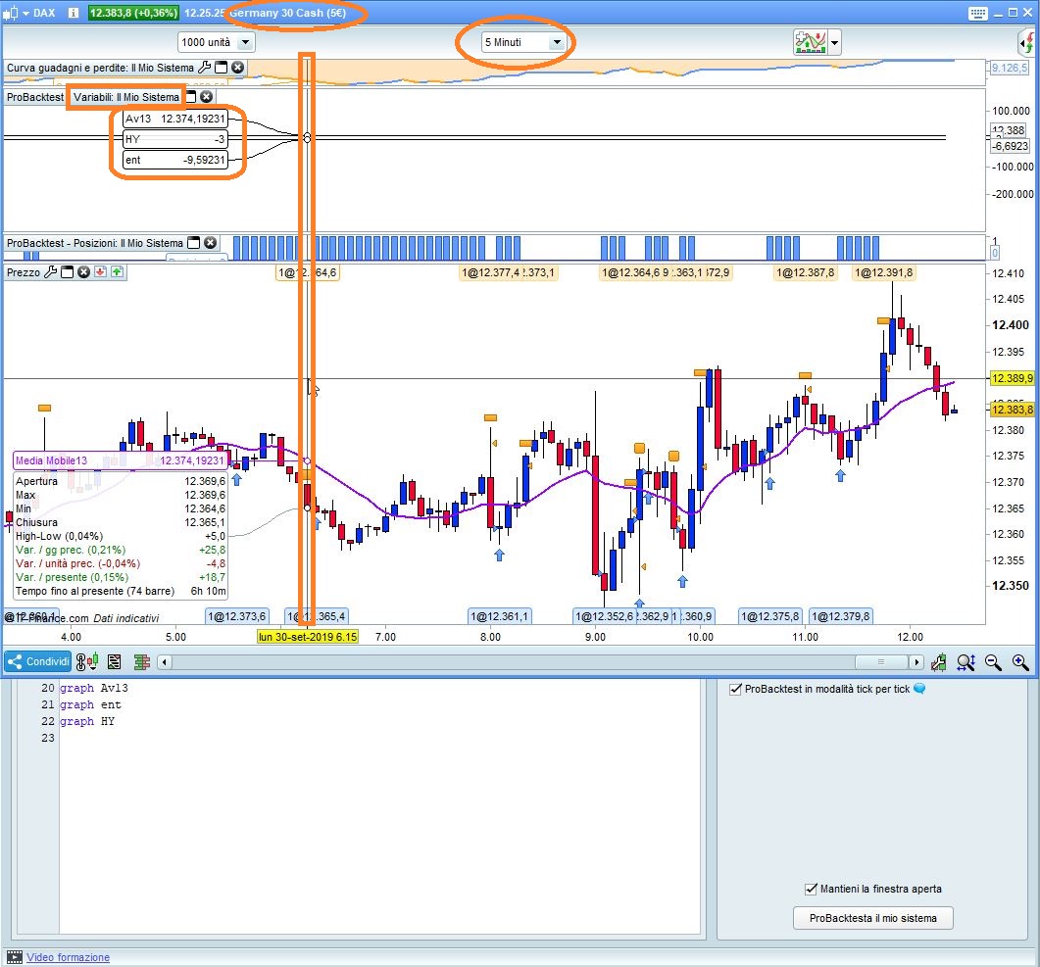Click the tick per tick help bubble
Screen dimensions: 1040x967
[919, 689]
